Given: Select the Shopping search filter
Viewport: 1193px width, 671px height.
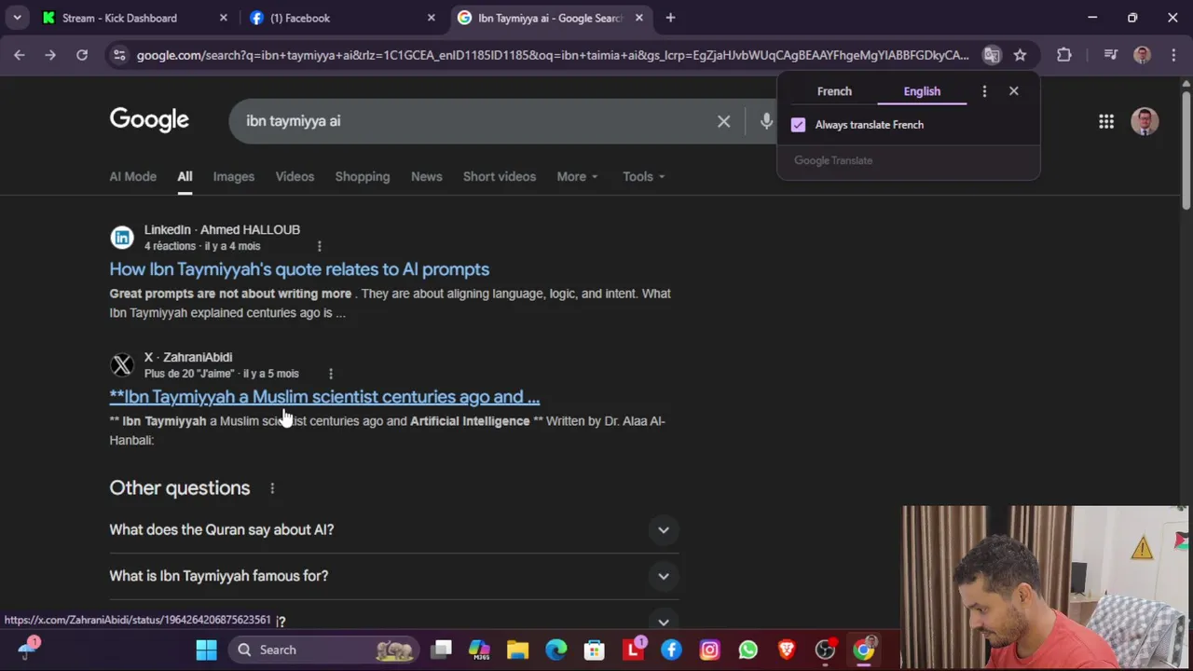Looking at the screenshot, I should (x=363, y=176).
